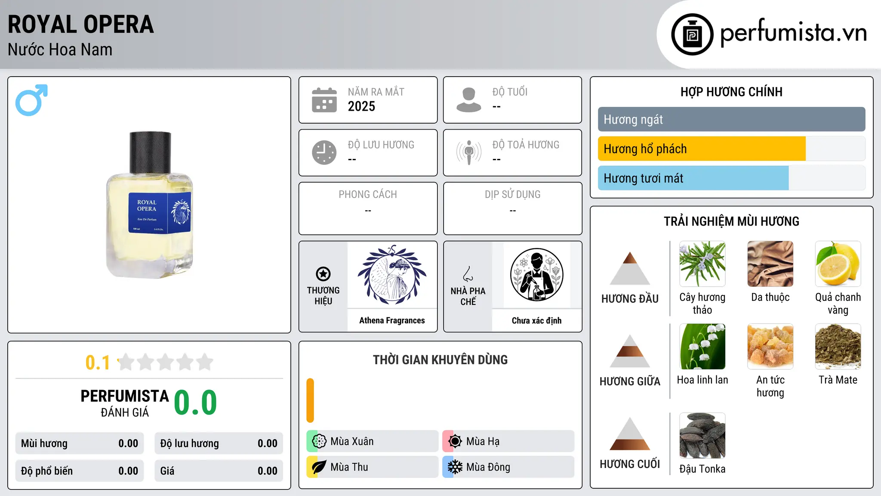The width and height of the screenshot is (881, 496).
Task: Click the sun icon for Mùa Hạ
Action: point(455,441)
